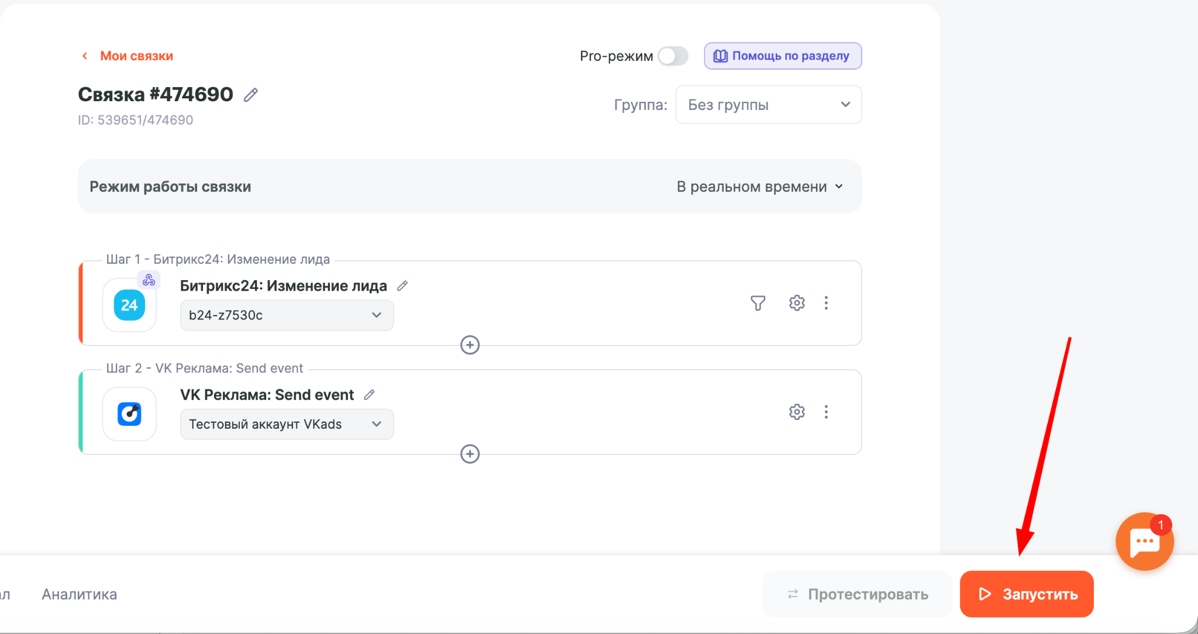The height and width of the screenshot is (634, 1198).
Task: Add step with plus below Шаг 1
Action: [470, 345]
